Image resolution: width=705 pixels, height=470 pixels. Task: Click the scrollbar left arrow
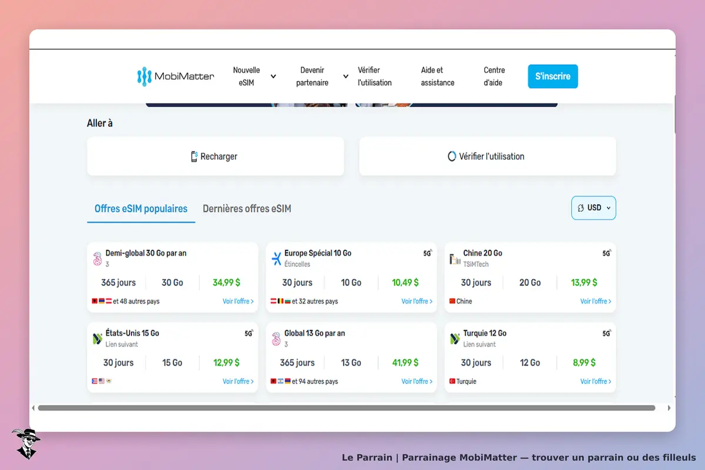[33, 408]
